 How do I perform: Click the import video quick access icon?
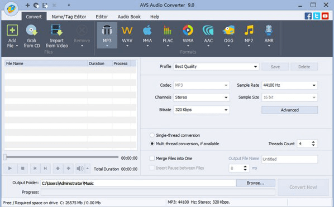click(45, 5)
